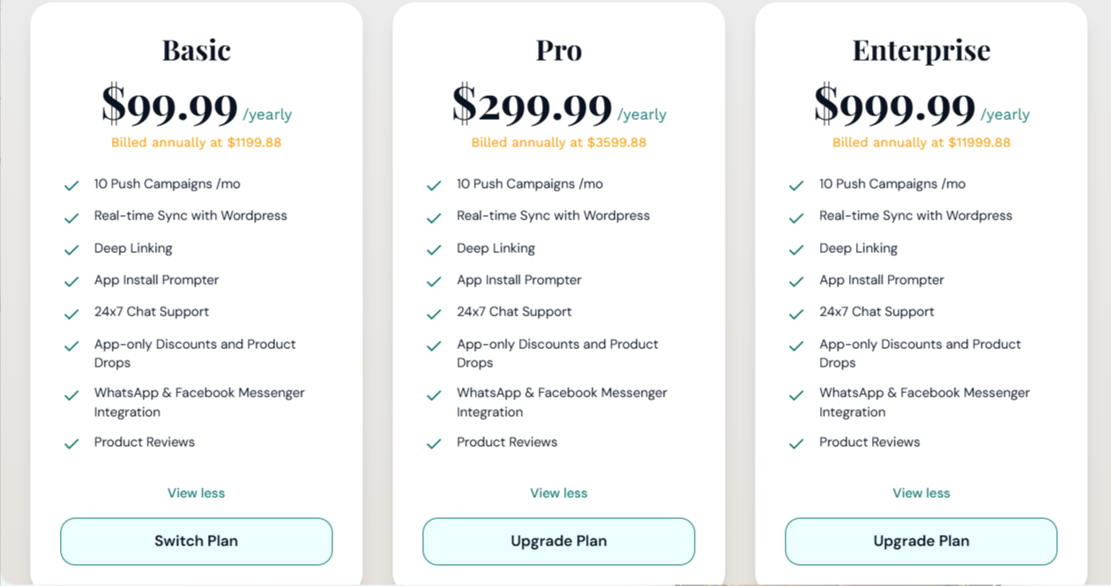Click checkmark beside Pro WhatsApp & Facebook Messenger
1111x586 pixels.
coord(434,395)
